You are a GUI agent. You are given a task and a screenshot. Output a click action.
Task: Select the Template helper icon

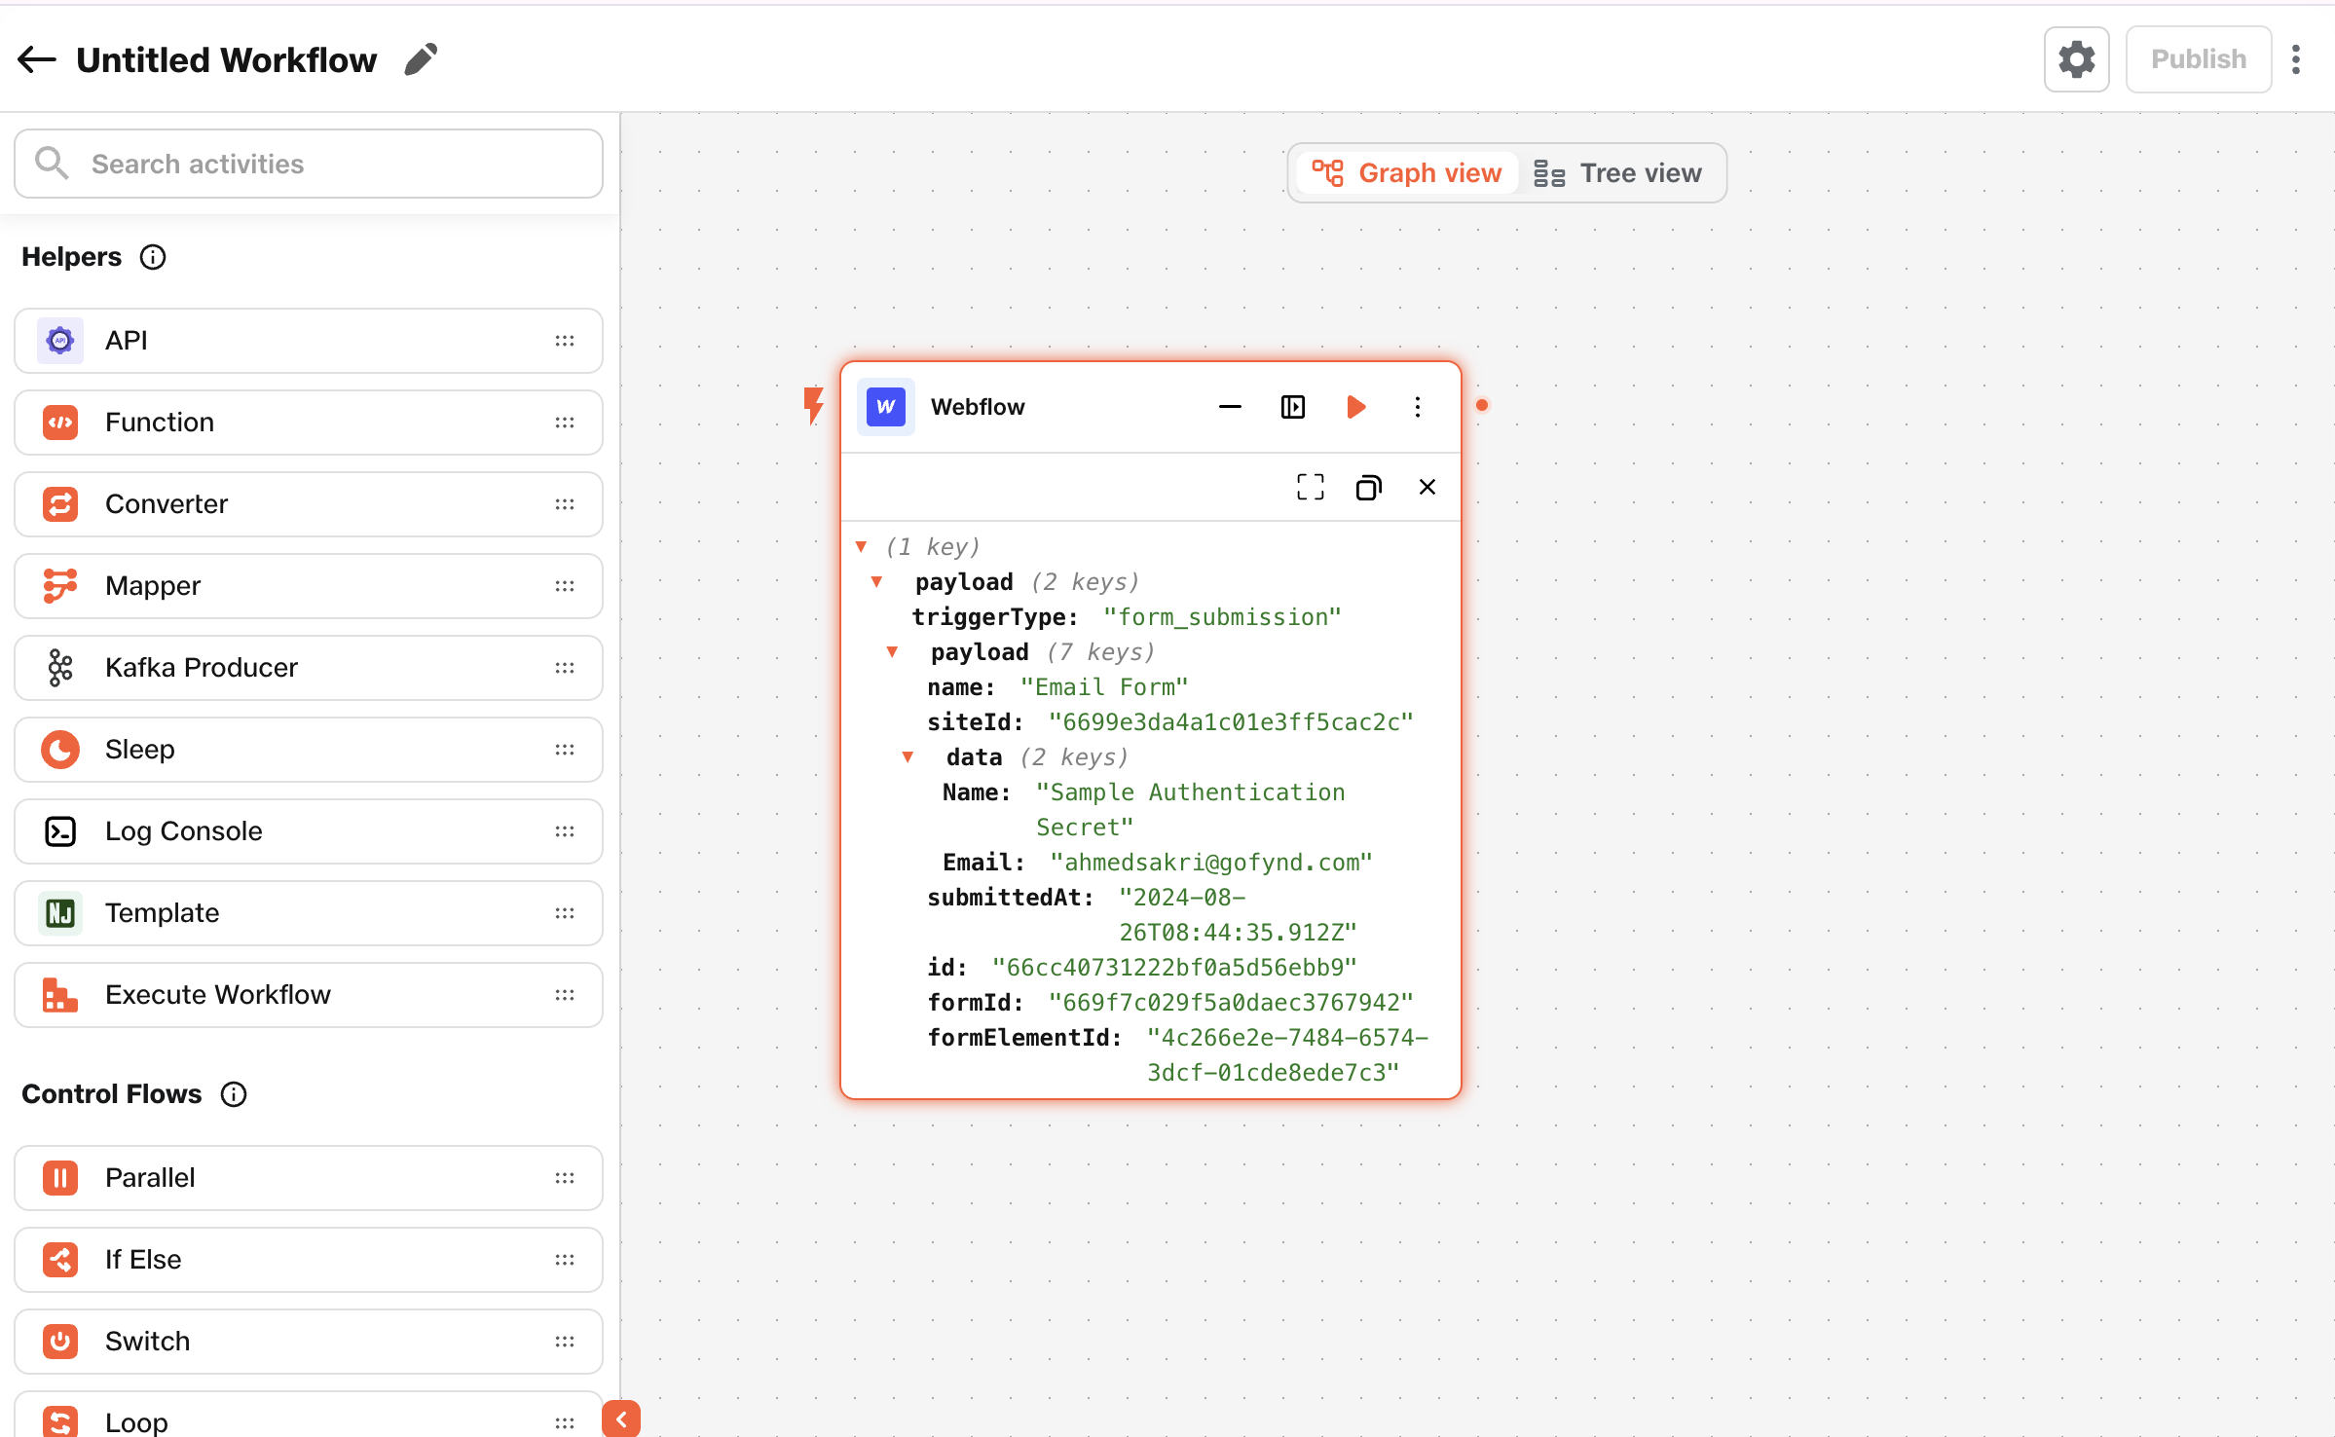(60, 913)
